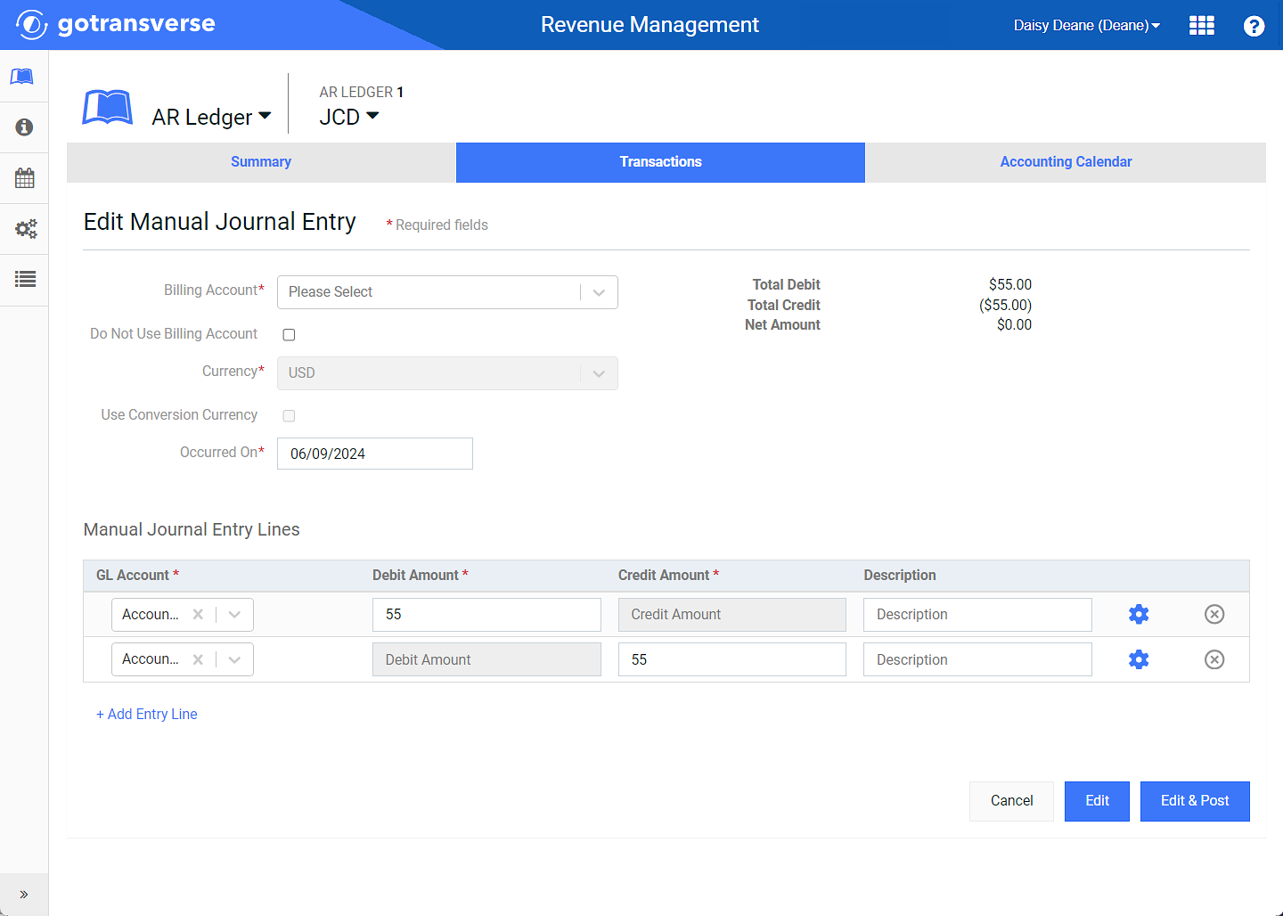Select the ledger book sidebar icon
Screen dimensions: 1283x916
(x=23, y=77)
